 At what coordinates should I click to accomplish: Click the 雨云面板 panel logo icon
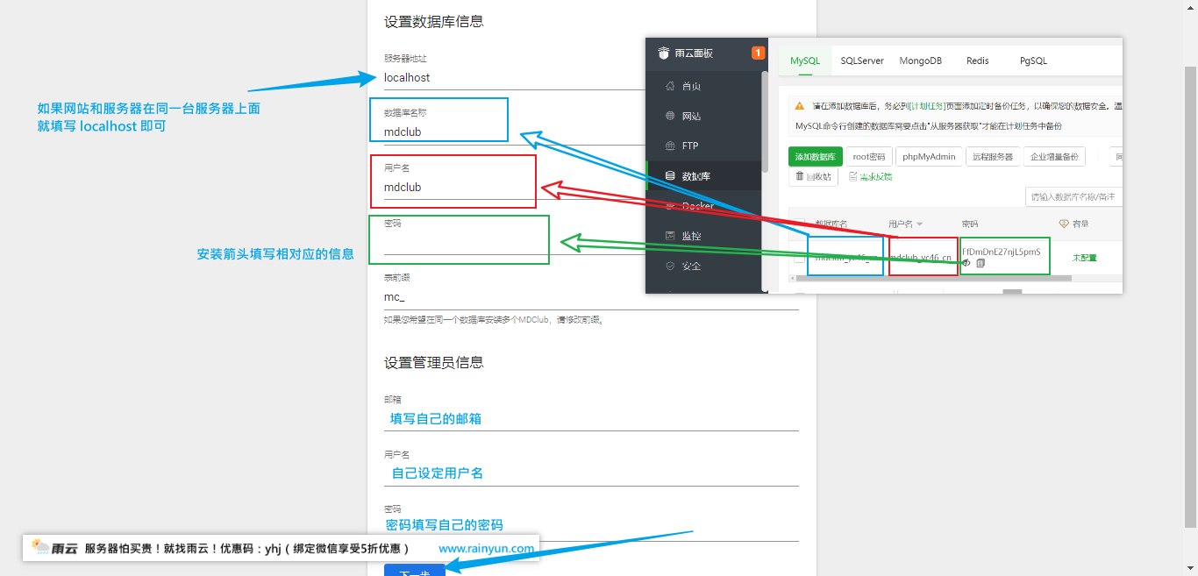(x=664, y=53)
